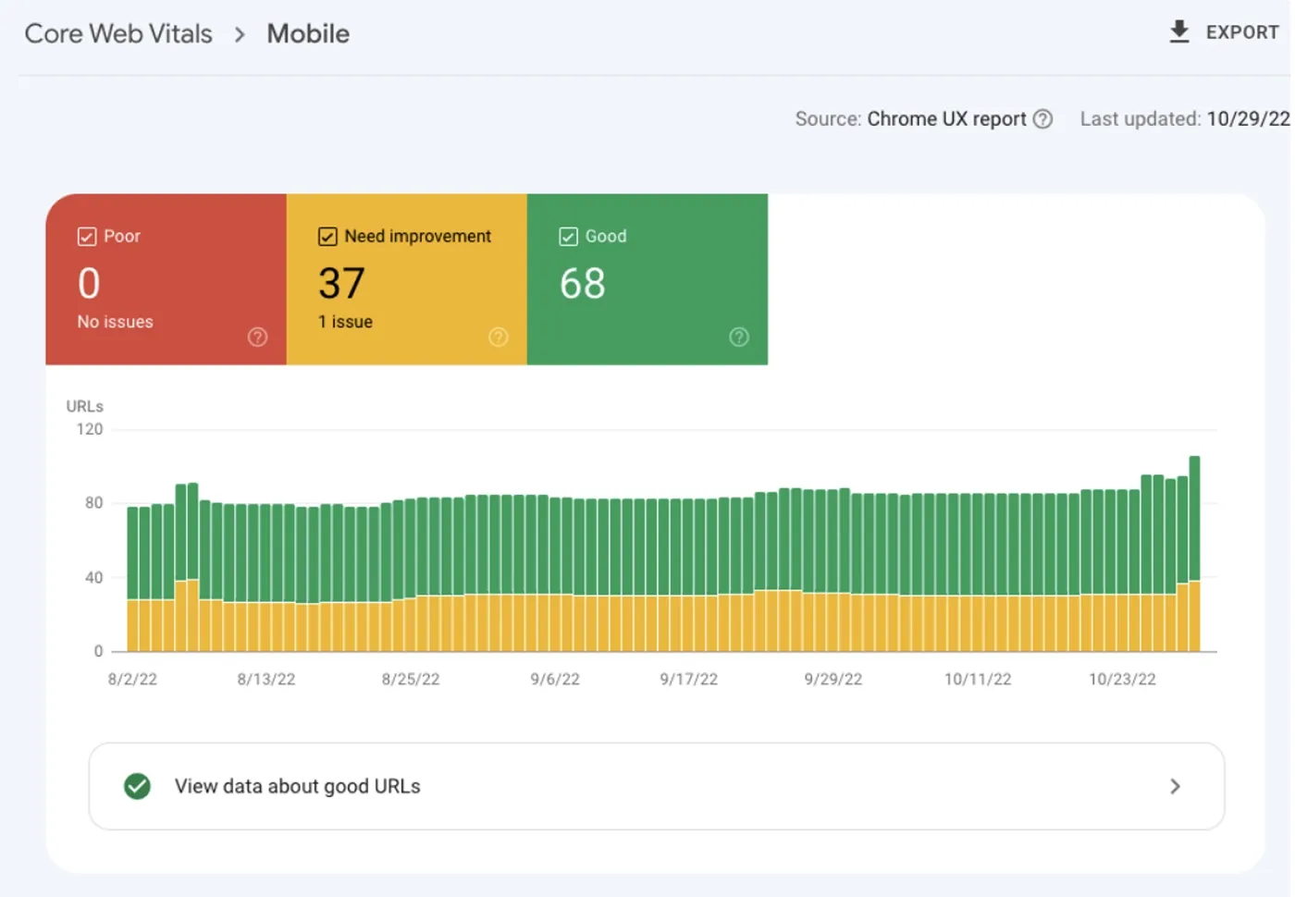Click the checkbox icon inside the Good card
This screenshot has width=1295, height=897.
568,236
